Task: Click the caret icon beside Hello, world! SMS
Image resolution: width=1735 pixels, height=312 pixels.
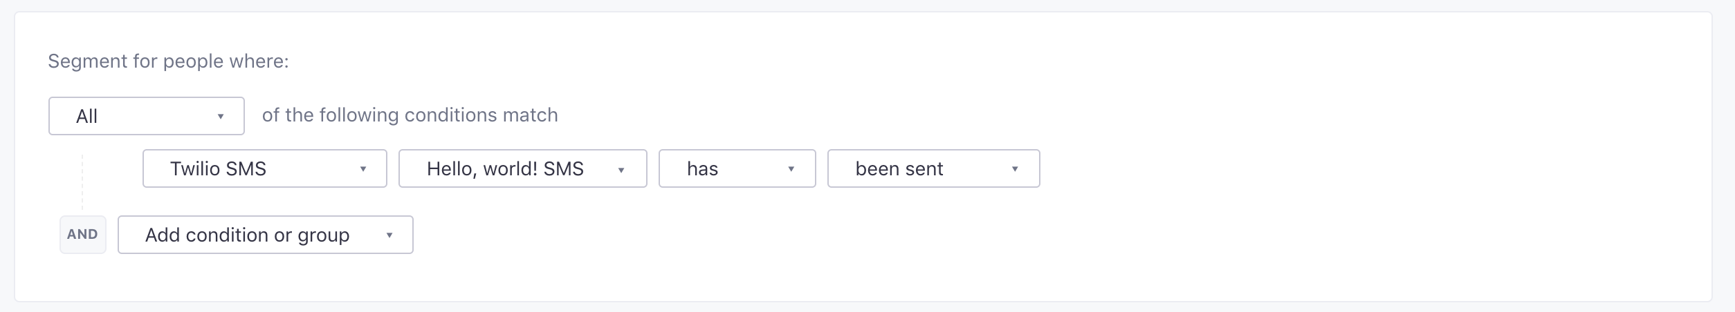Action: coord(621,170)
